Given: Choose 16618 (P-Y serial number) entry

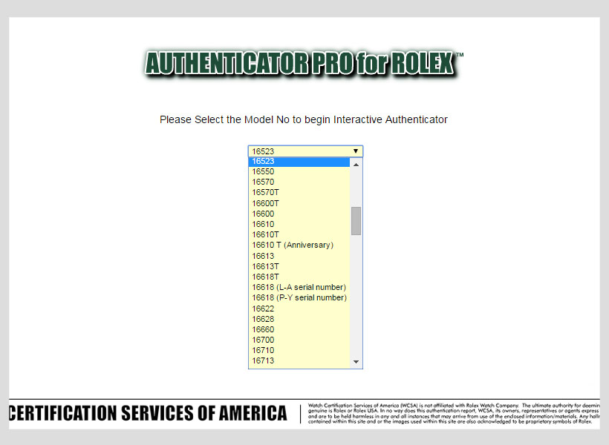Looking at the screenshot, I should click(x=299, y=298).
